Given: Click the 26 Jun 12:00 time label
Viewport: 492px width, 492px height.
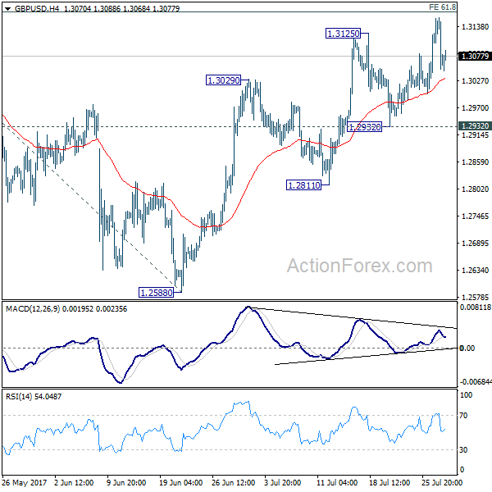Looking at the screenshot, I should (x=233, y=482).
